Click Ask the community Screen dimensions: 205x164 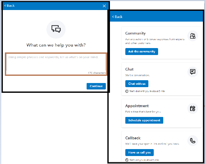tap(141, 51)
